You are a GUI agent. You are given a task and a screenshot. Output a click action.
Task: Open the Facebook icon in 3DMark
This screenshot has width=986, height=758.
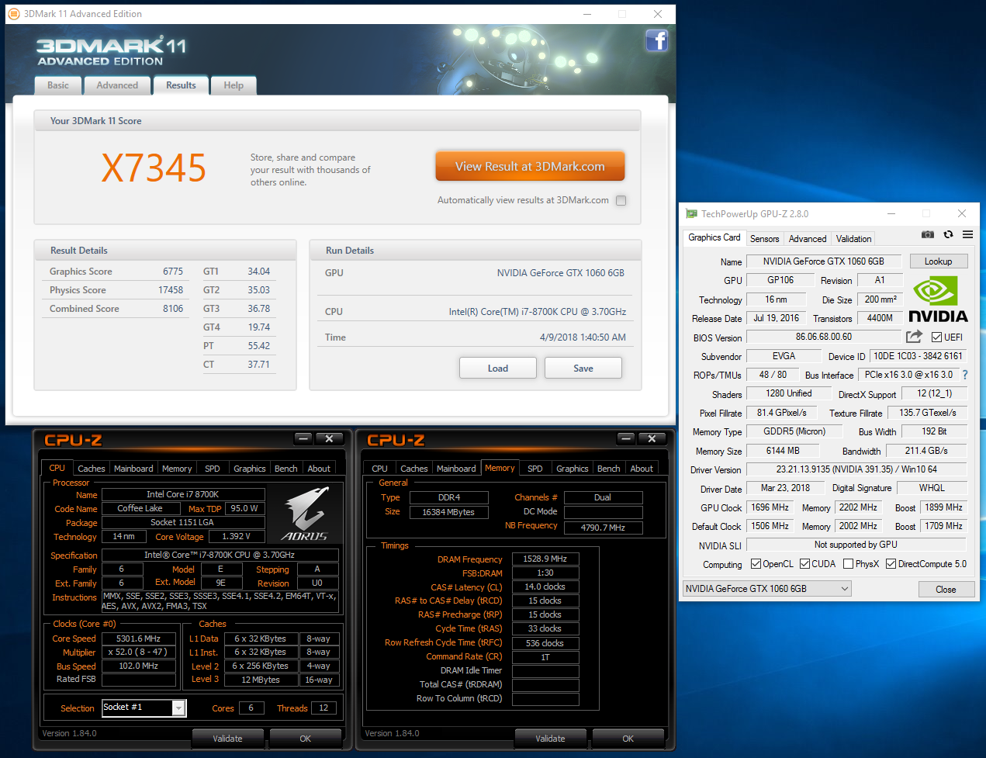click(656, 40)
